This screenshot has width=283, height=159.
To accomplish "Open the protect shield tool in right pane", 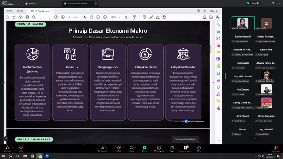I will pyautogui.click(x=218, y=87).
